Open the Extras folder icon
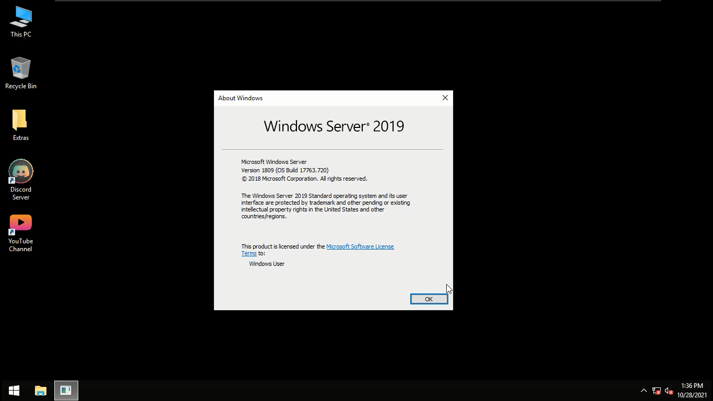The height and width of the screenshot is (401, 713). 21,125
